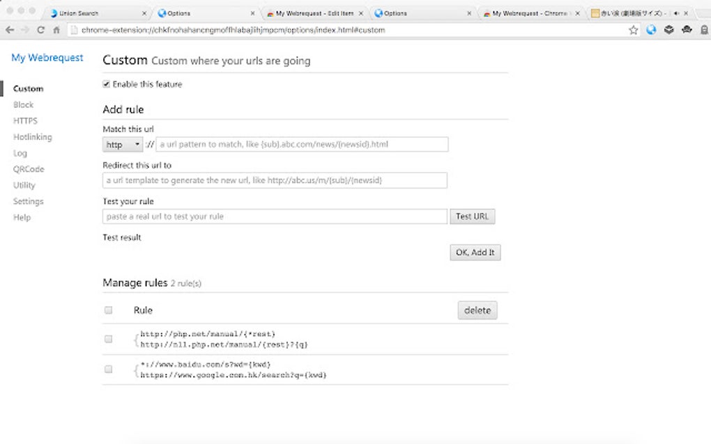Image resolution: width=711 pixels, height=444 pixels.
Task: Click the OK, Add It button
Action: point(475,253)
